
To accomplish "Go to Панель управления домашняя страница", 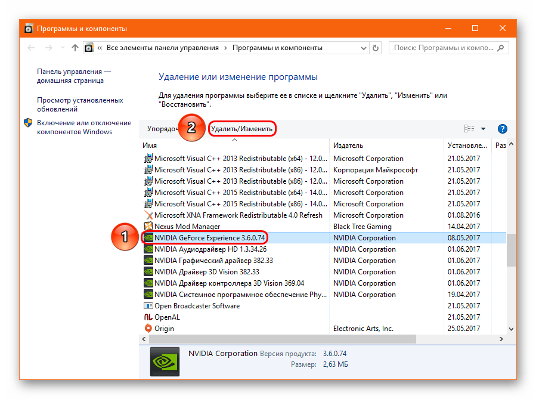I will coord(73,76).
